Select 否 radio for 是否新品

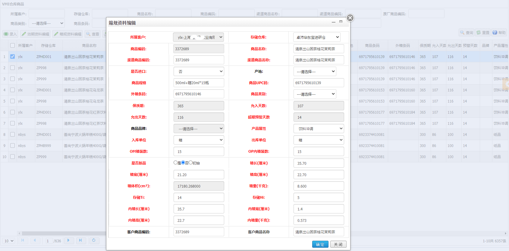(183, 163)
